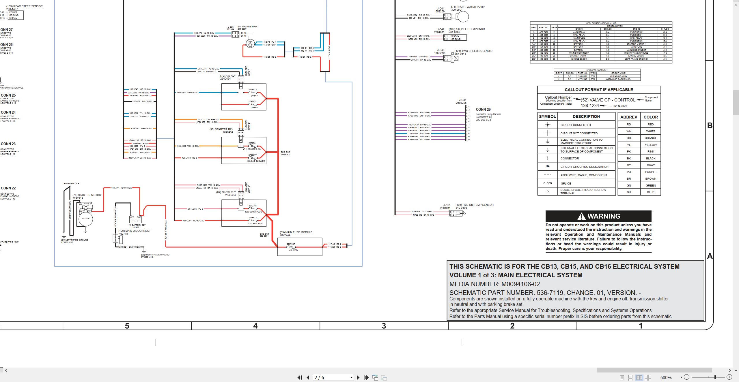Click the (102) AIR INLET TEMP SNSR label

[467, 29]
